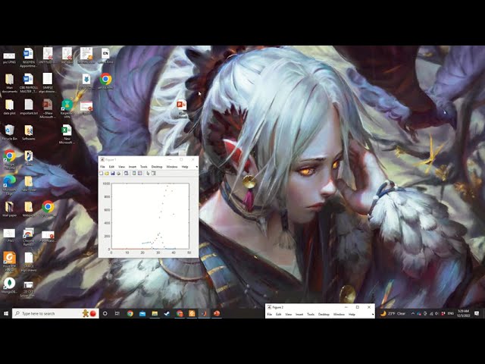Viewport: 485px width, 364px height.
Task: Click the Insert Colorbar icon in Figure 1
Action: (134, 174)
